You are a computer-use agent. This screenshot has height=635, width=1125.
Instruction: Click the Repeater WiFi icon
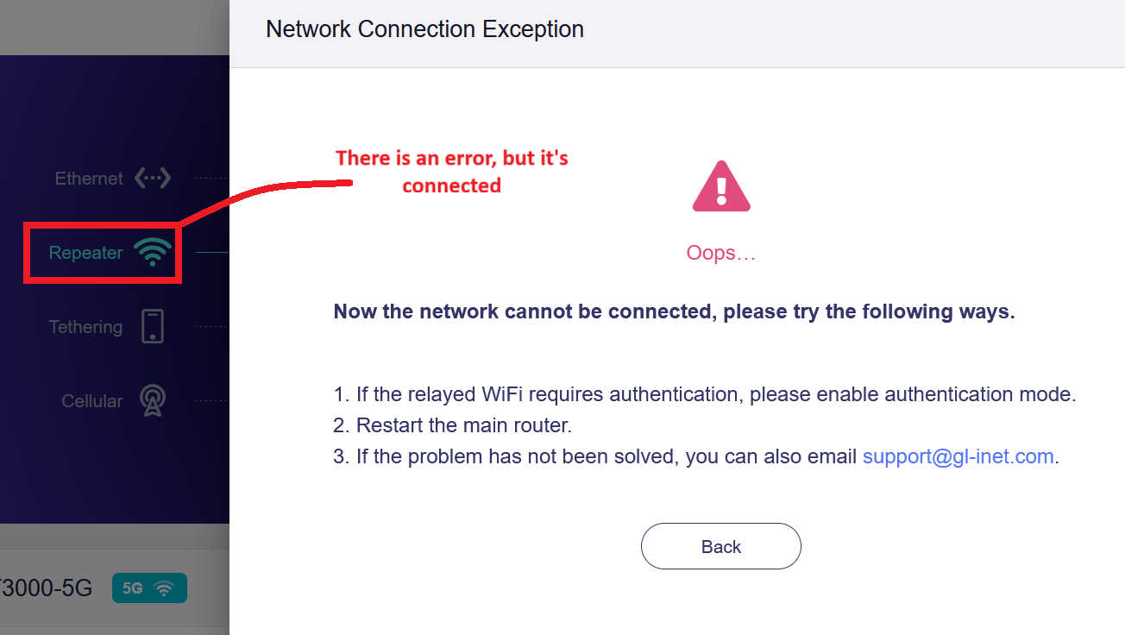153,252
